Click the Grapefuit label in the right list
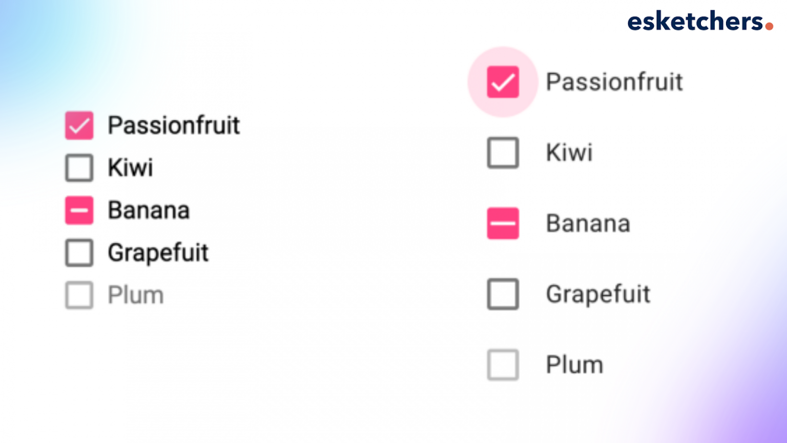This screenshot has height=443, width=787. click(598, 294)
